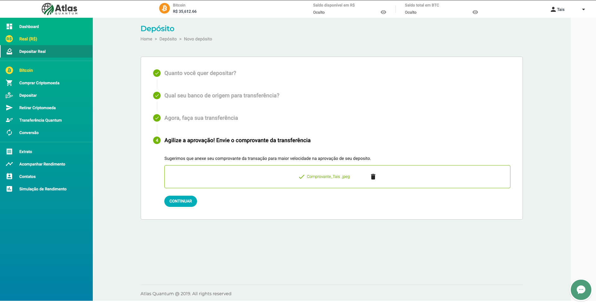Click the shopping cart icon
596x303 pixels.
9,83
